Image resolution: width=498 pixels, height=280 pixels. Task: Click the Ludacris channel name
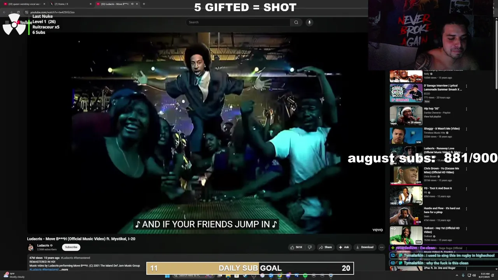coord(43,245)
